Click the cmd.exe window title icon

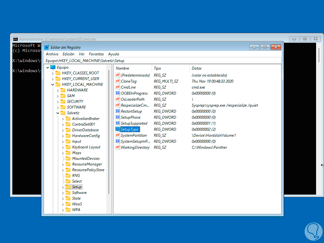click(x=15, y=39)
